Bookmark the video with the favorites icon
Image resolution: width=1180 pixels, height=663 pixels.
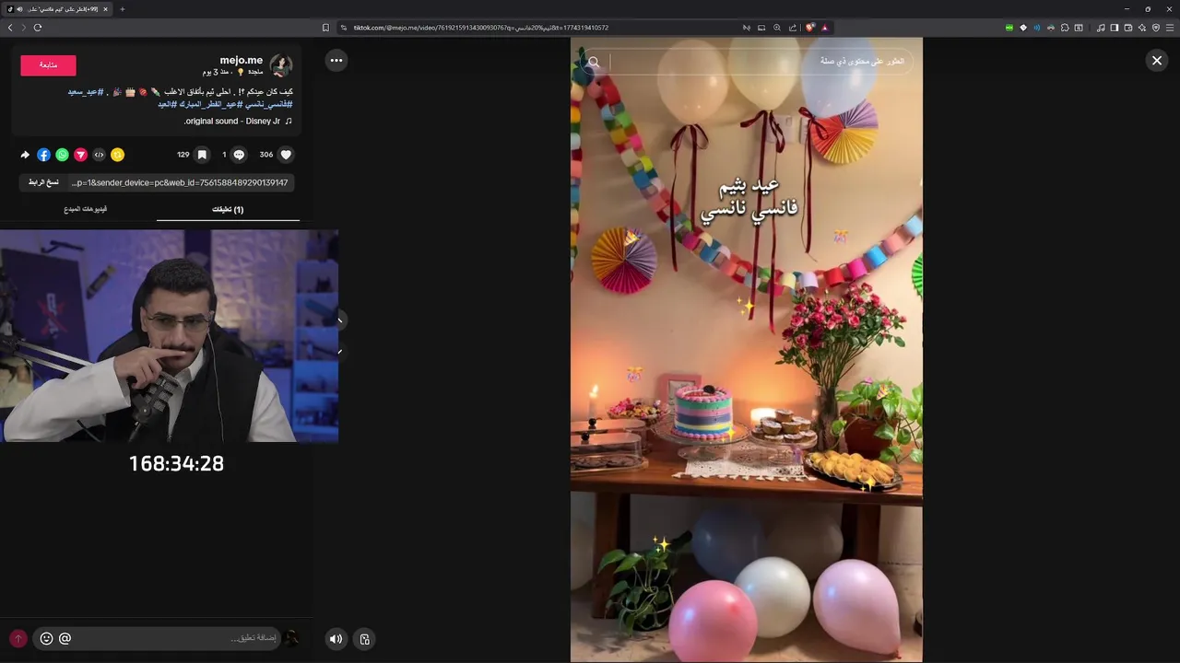[202, 155]
